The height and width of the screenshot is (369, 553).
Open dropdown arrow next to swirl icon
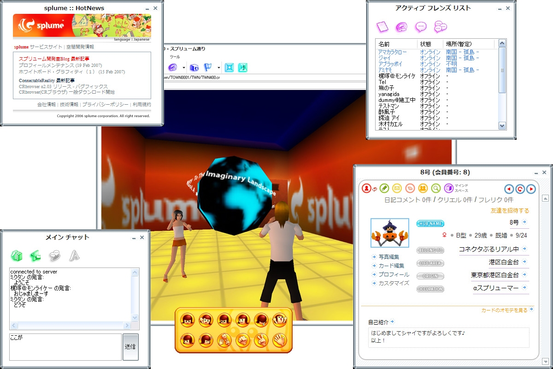tap(183, 68)
